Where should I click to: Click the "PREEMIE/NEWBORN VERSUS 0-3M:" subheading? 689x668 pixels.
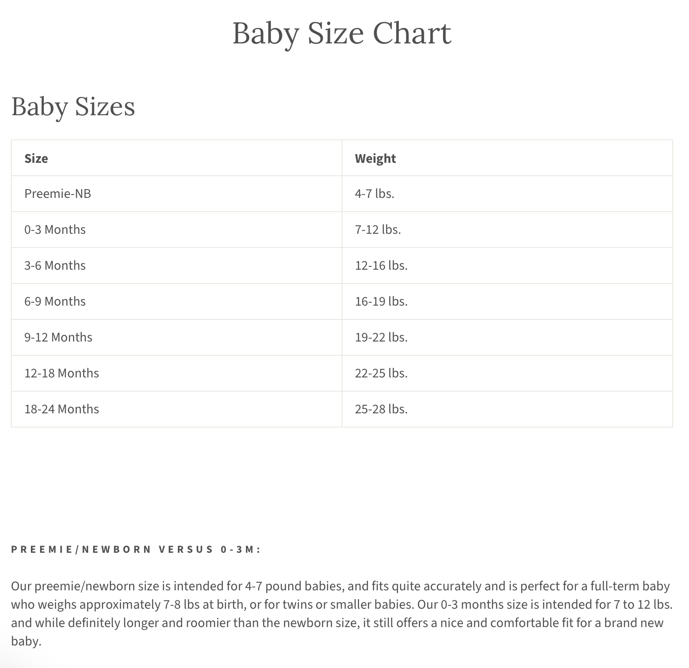coord(136,549)
